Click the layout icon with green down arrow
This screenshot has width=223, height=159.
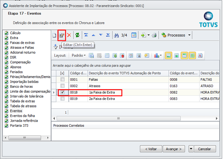click(114, 55)
